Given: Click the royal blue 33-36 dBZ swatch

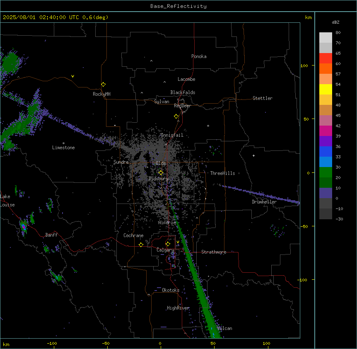Looking at the screenshot, I should click(326, 151).
